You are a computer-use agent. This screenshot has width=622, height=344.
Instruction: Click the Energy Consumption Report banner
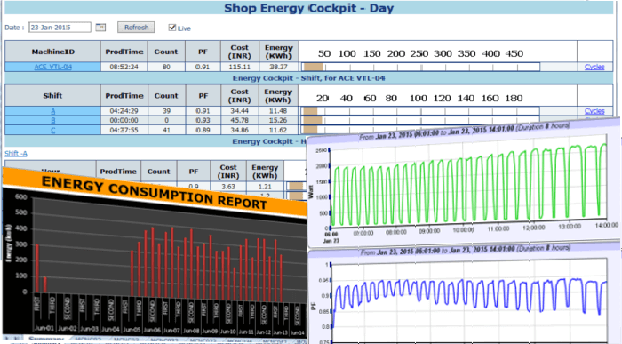[x=155, y=192]
